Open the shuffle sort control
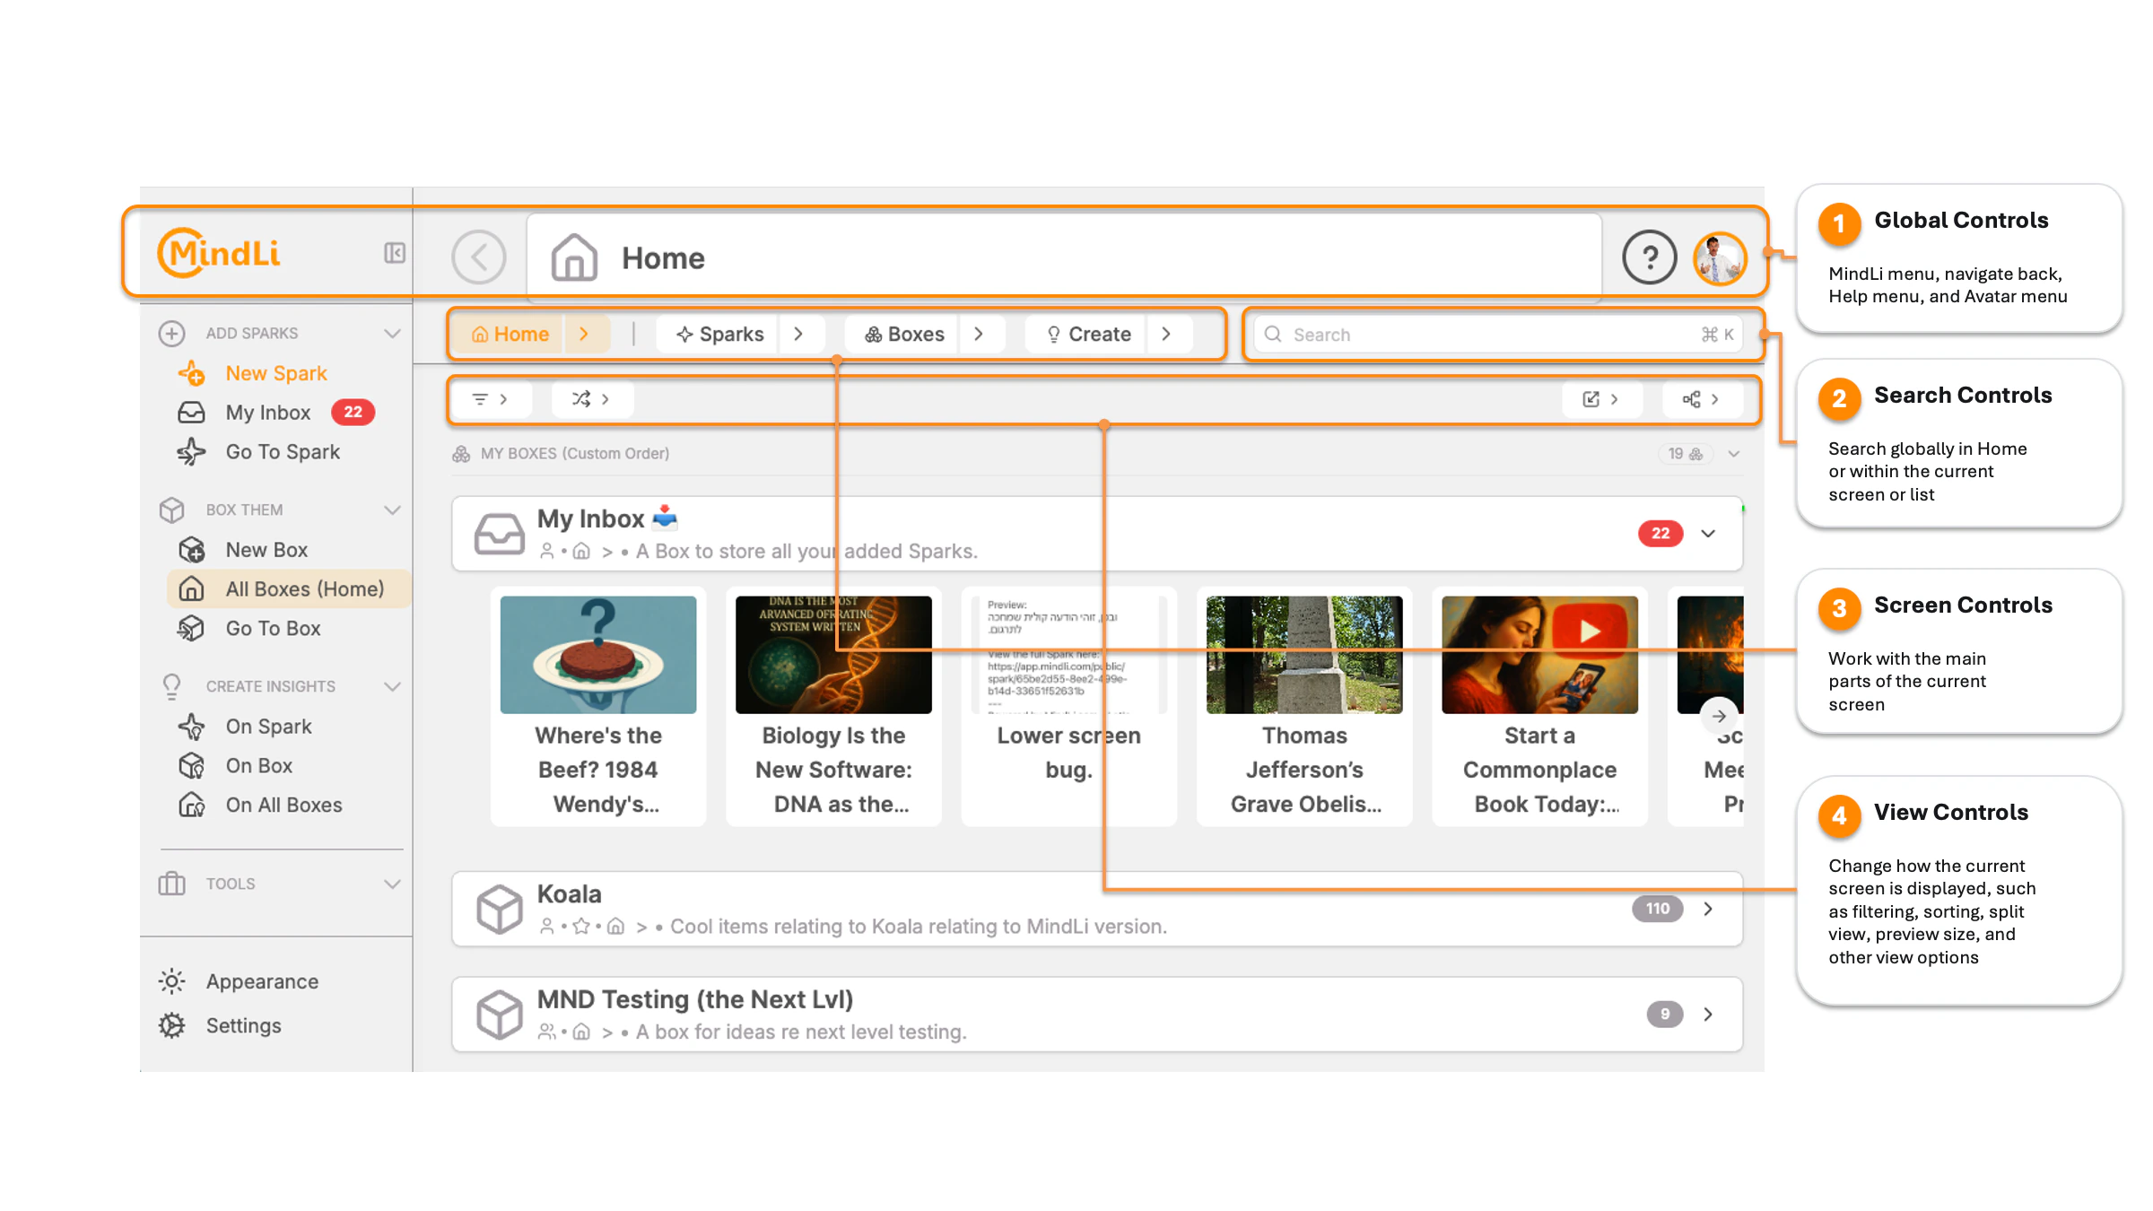Viewport: 2153px width, 1211px height. [x=591, y=399]
